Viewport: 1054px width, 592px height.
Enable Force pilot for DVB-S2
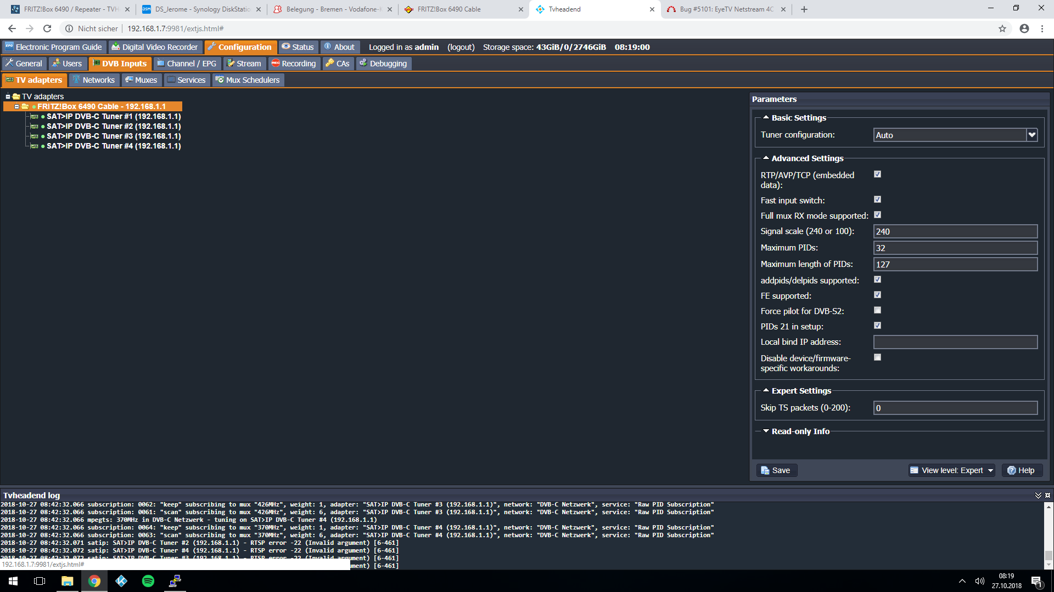coord(877,310)
